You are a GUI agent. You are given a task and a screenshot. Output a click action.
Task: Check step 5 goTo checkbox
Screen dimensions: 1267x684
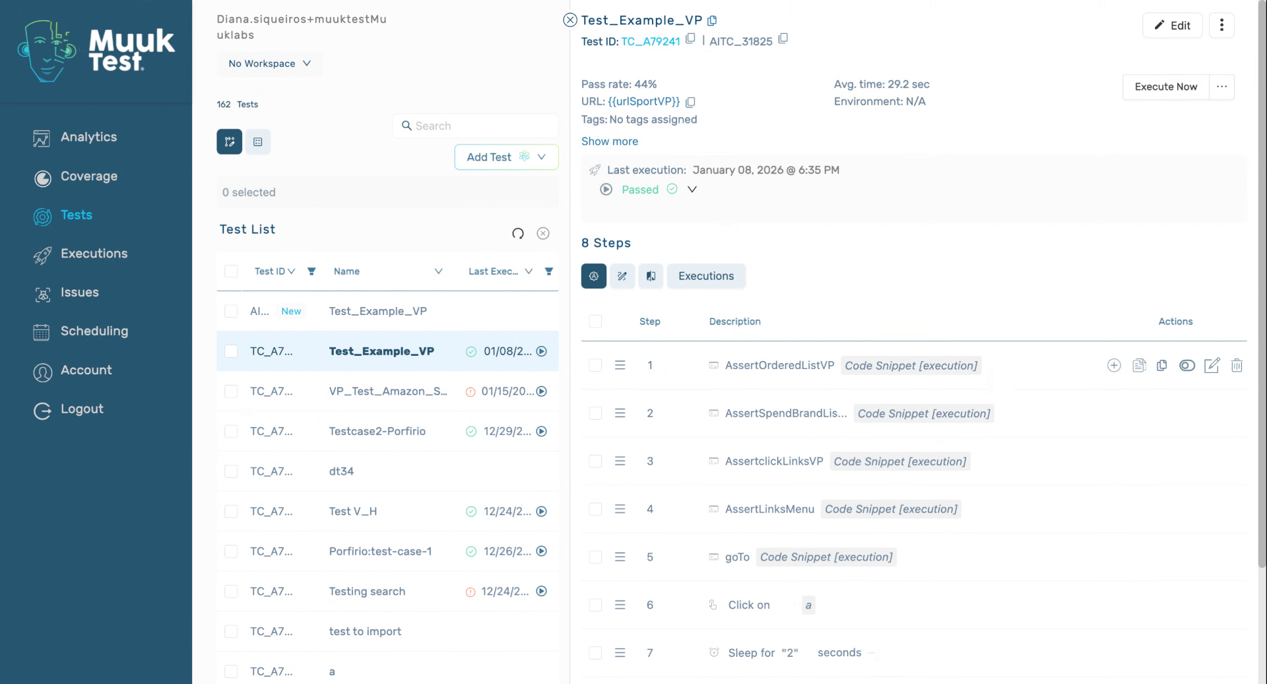click(x=595, y=557)
